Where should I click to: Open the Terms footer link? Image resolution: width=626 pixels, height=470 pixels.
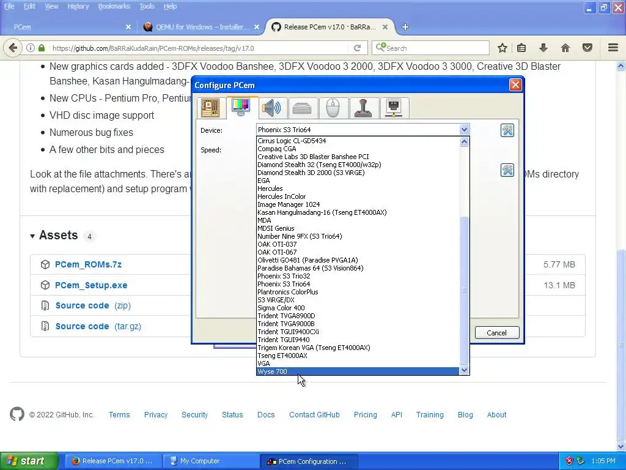119,415
